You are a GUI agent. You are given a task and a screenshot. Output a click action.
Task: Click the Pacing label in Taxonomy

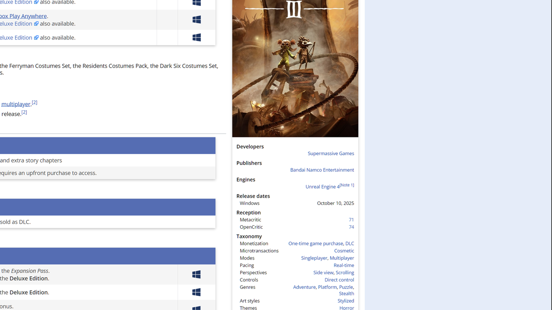pos(247,266)
